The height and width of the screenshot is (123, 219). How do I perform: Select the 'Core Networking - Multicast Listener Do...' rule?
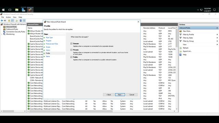pos(45,101)
